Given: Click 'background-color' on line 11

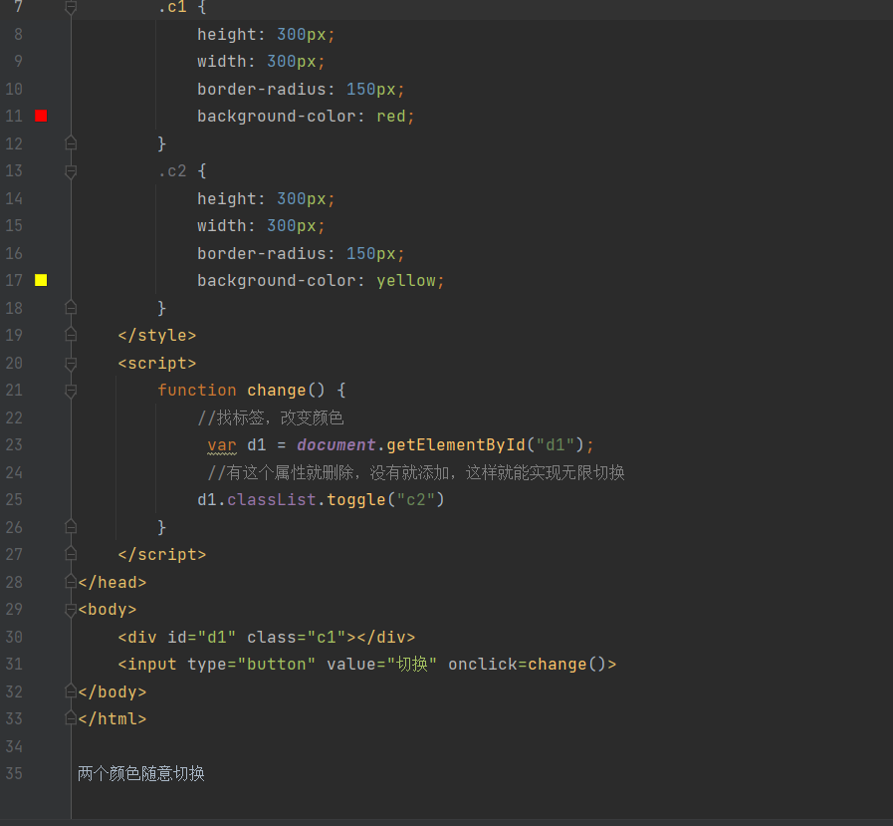Looking at the screenshot, I should coord(276,117).
